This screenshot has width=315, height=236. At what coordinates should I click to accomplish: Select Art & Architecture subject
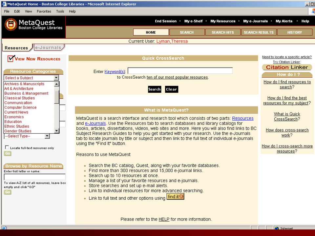pyautogui.click(x=19, y=88)
